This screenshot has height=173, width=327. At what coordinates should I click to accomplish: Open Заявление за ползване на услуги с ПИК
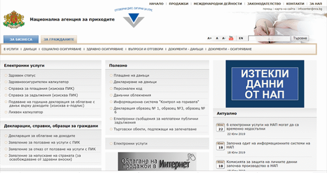(x=44, y=143)
